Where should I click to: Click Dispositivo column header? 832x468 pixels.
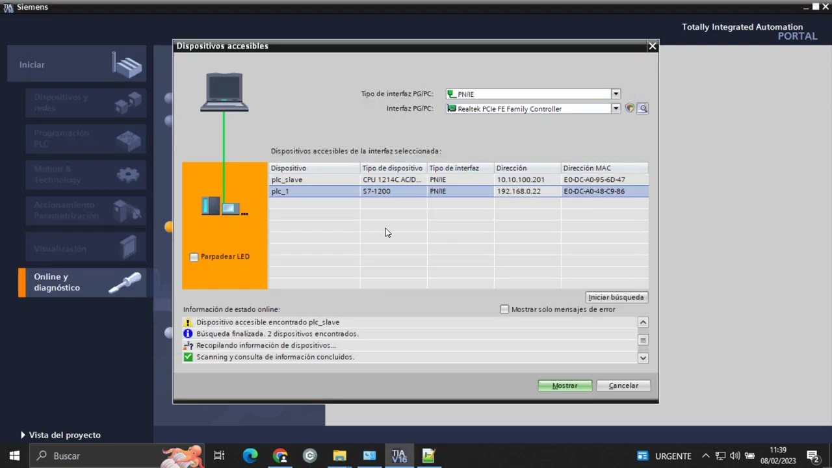coord(315,168)
